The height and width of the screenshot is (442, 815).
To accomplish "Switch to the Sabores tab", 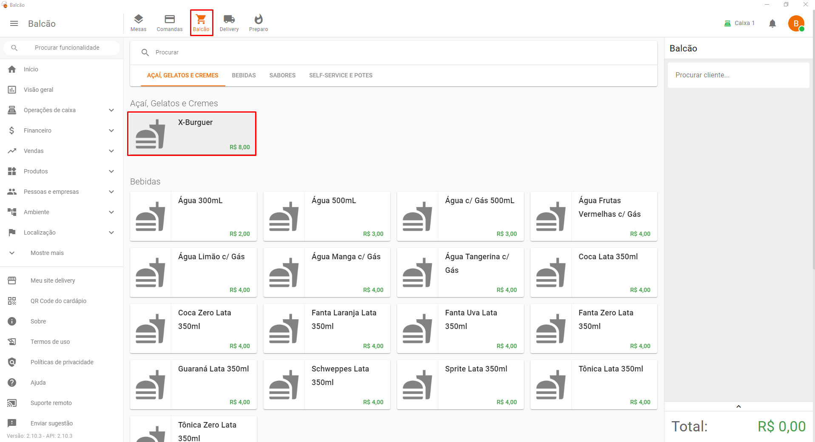I will tap(282, 75).
